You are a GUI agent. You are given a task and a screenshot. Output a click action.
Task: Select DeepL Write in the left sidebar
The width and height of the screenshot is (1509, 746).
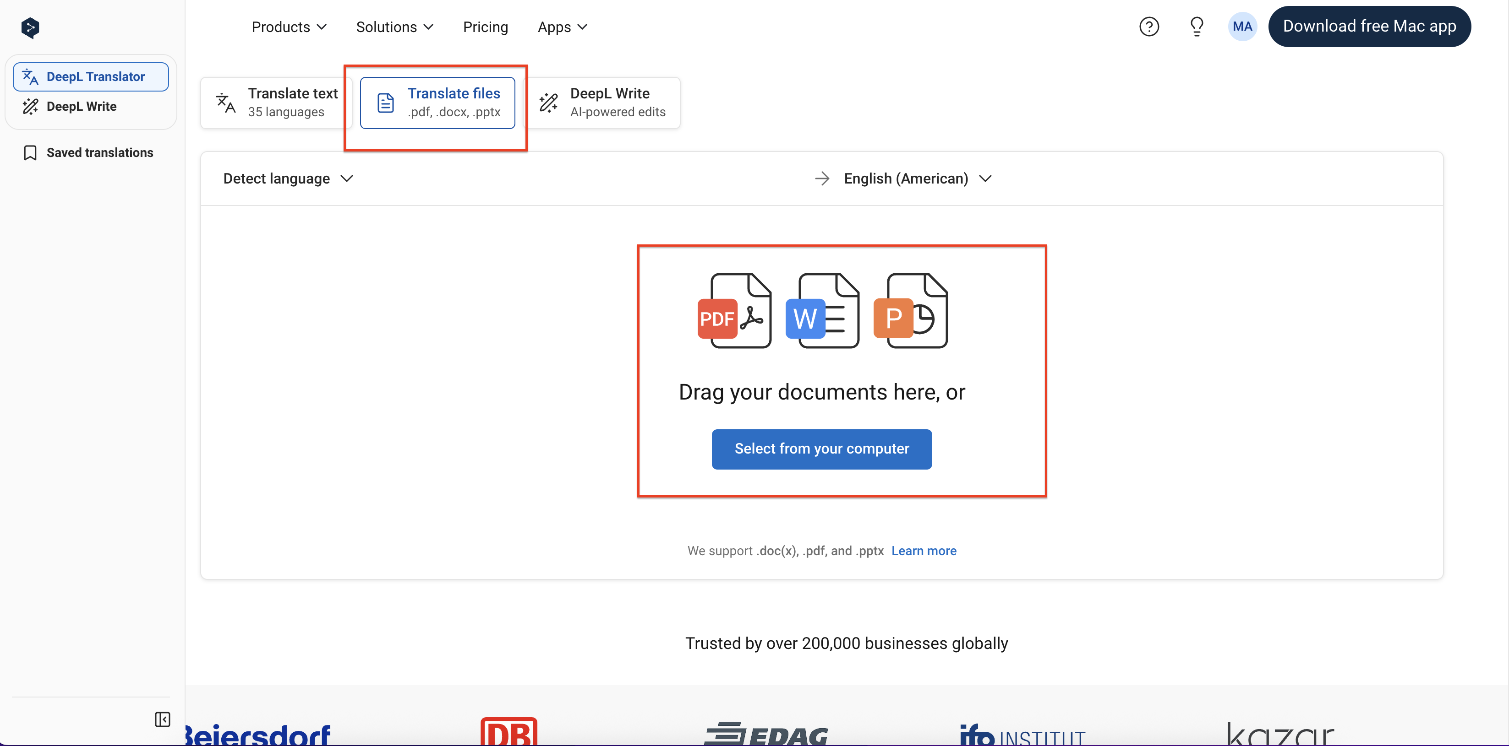coord(82,106)
